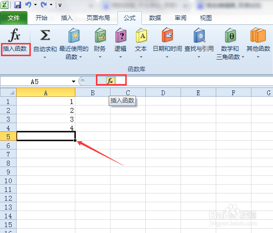Expand the Undo history dropdown arrow
The image size is (273, 233).
pyautogui.click(x=36, y=5)
